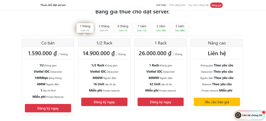266x121 pixels.
Task: Go to the Tính năng kèm section
Action: point(177,5)
